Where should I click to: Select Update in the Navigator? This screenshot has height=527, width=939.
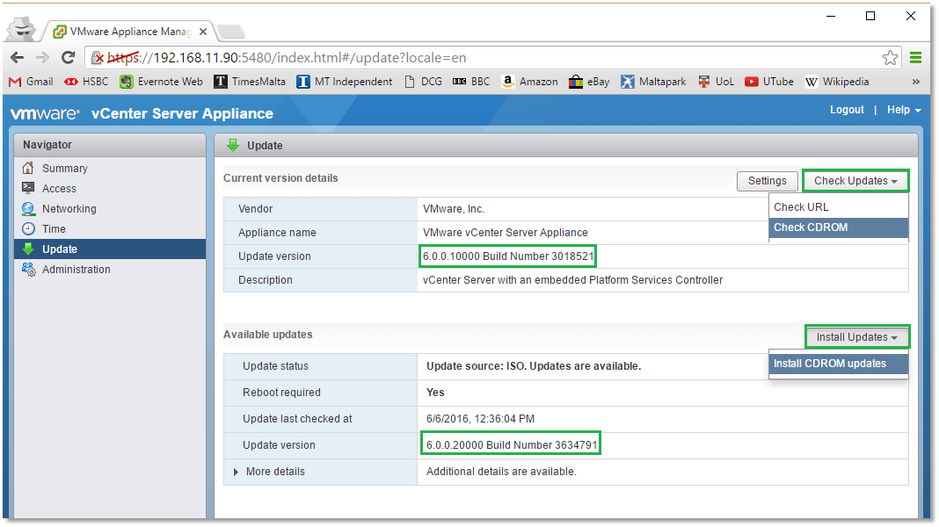pyautogui.click(x=110, y=249)
